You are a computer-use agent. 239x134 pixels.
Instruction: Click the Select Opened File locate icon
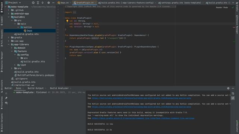coord(33,3)
